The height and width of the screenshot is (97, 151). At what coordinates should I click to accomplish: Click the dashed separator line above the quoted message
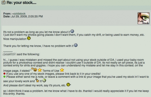pyautogui.click(x=8, y=51)
